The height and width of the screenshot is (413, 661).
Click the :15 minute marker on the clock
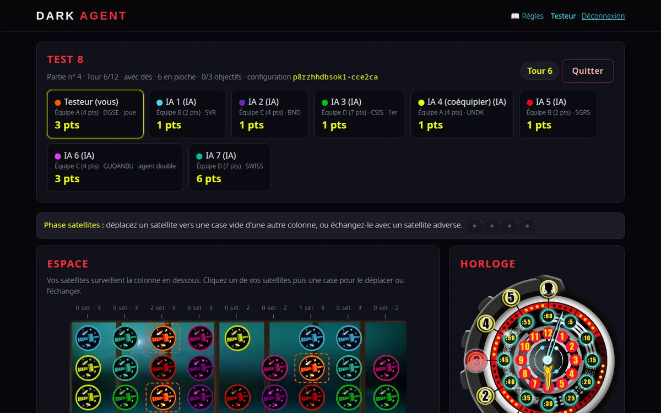point(592,360)
